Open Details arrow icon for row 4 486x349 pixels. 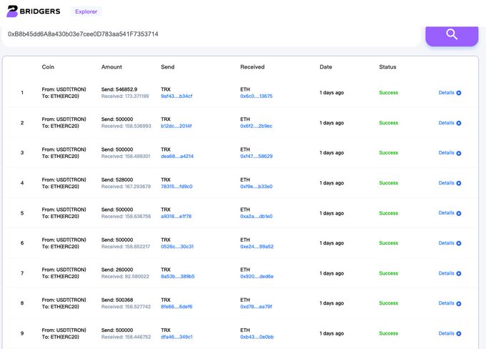459,183
